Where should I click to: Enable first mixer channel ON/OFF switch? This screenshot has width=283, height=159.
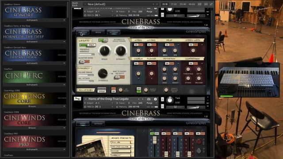[154, 133]
